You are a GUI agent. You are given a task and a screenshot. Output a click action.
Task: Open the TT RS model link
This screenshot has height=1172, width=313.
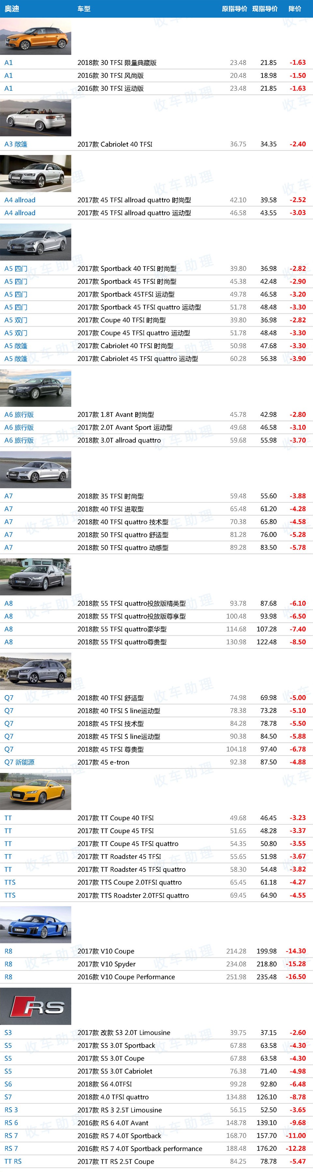tap(13, 1162)
